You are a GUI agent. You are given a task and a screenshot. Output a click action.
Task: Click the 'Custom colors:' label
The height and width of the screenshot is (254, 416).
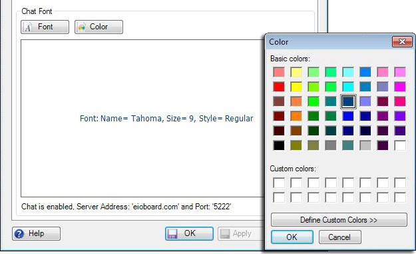click(x=293, y=169)
